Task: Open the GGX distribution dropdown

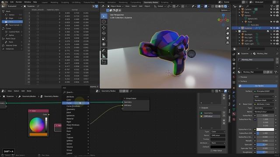Action: tap(264, 97)
